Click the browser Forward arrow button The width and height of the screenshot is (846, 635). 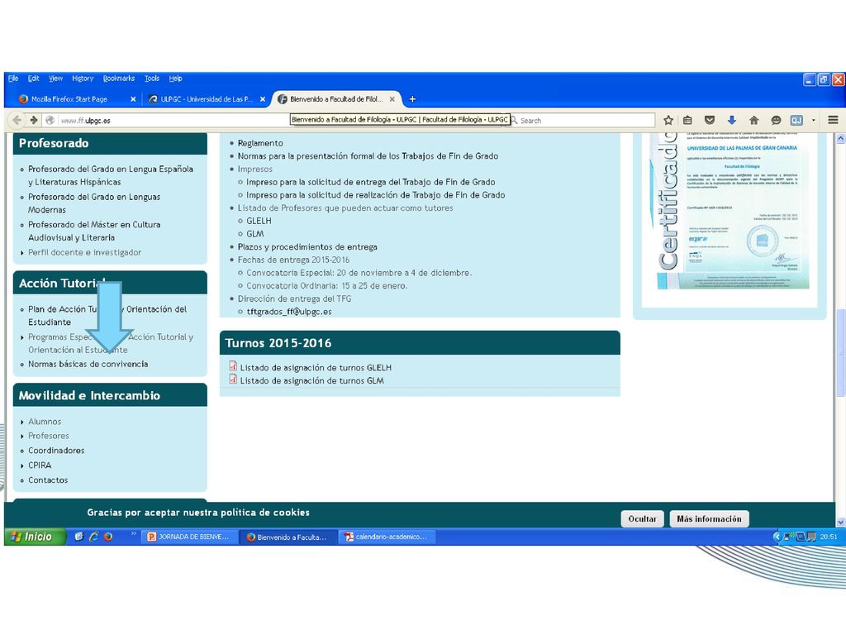(x=33, y=120)
